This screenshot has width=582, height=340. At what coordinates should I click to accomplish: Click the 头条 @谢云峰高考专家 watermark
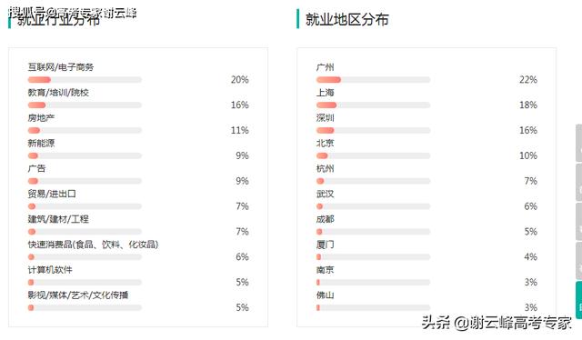pyautogui.click(x=497, y=323)
